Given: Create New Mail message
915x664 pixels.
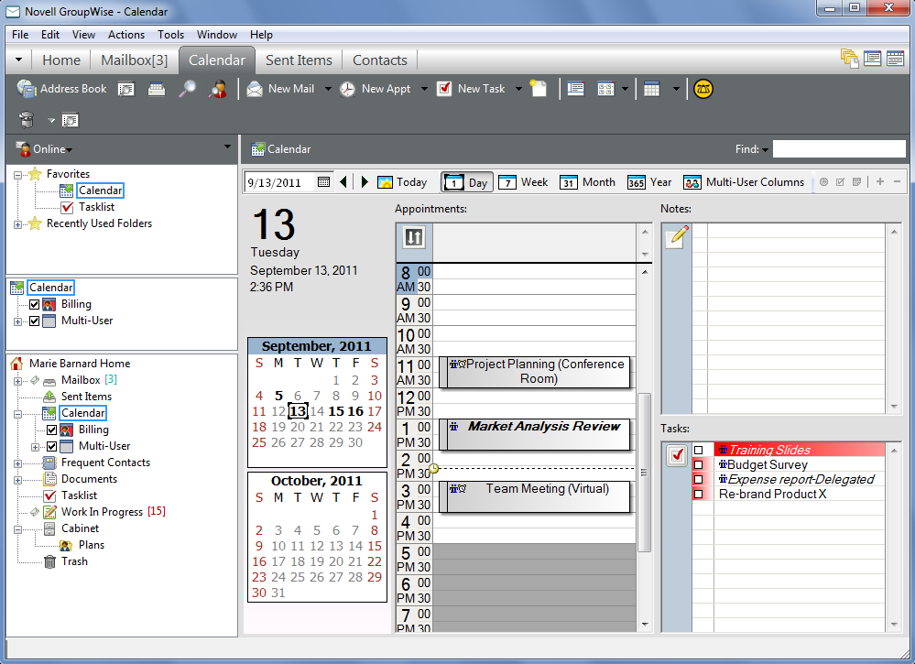Looking at the screenshot, I should coord(280,89).
